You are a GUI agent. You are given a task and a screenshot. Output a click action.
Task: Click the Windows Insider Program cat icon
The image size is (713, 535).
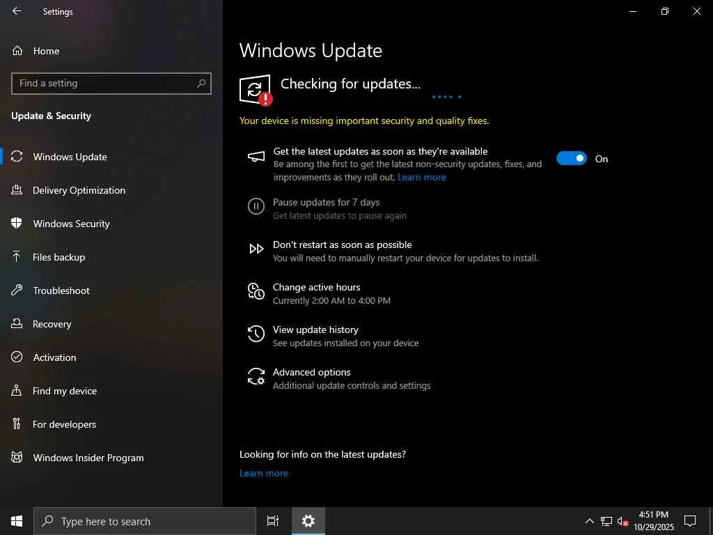[x=17, y=457]
